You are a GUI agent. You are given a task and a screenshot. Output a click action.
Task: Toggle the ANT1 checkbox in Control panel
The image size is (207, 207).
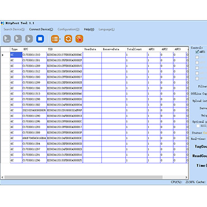[x=197, y=51]
